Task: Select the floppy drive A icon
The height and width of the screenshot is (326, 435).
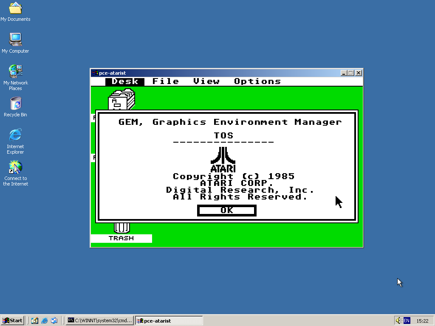Action: tap(121, 99)
